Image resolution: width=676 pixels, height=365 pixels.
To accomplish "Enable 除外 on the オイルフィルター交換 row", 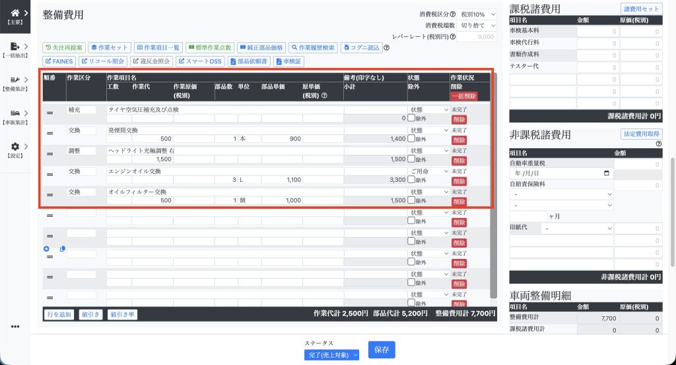I will (x=411, y=200).
